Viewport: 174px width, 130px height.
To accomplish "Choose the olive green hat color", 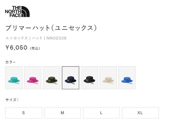I will (52, 78).
